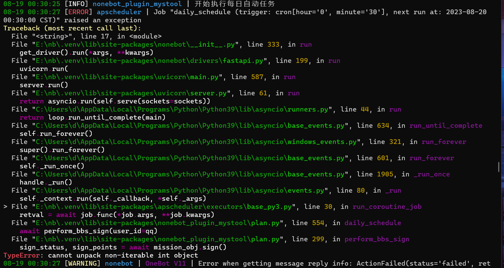Click line number 554
This screenshot has height=268, width=504.
tap(318, 223)
